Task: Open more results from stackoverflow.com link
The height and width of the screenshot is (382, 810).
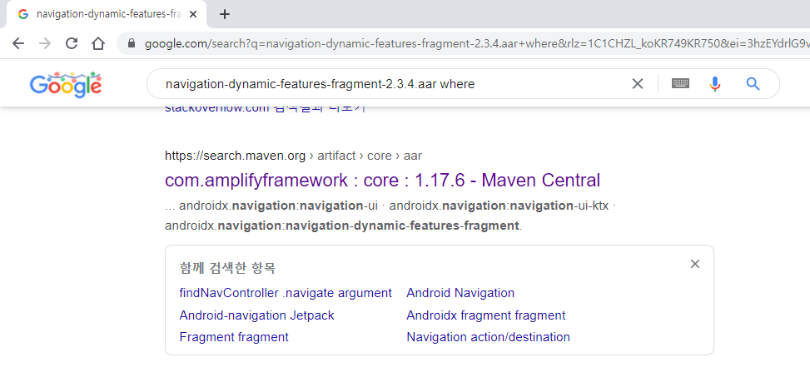Action: [265, 109]
